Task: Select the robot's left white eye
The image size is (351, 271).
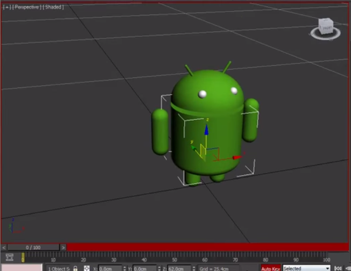Action: [202, 94]
